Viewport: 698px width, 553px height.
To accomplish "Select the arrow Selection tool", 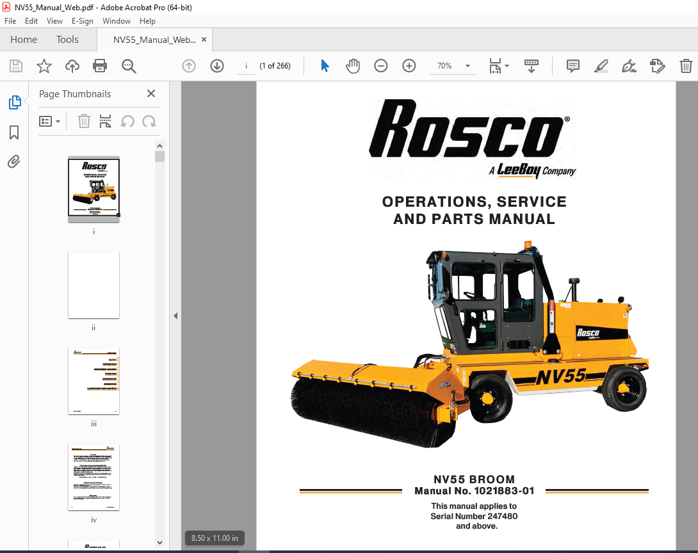I will coord(325,66).
